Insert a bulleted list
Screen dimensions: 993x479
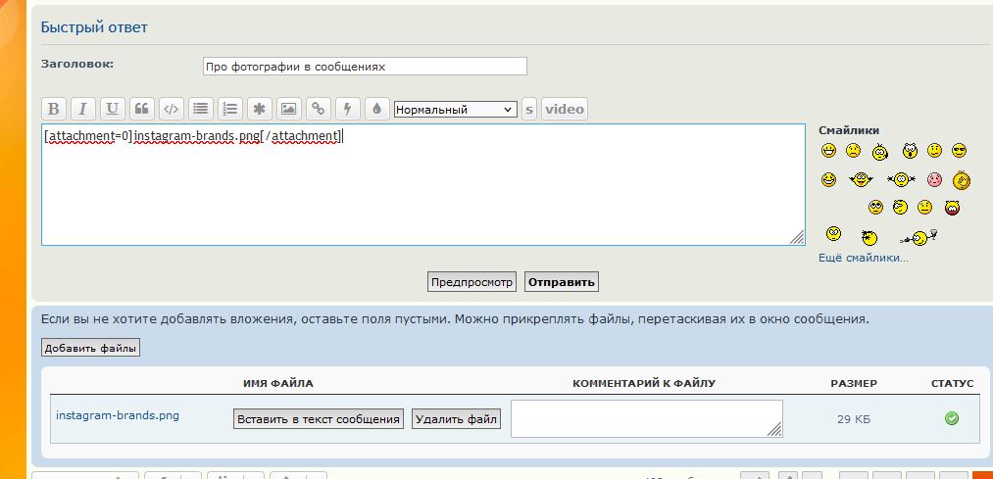pos(200,109)
